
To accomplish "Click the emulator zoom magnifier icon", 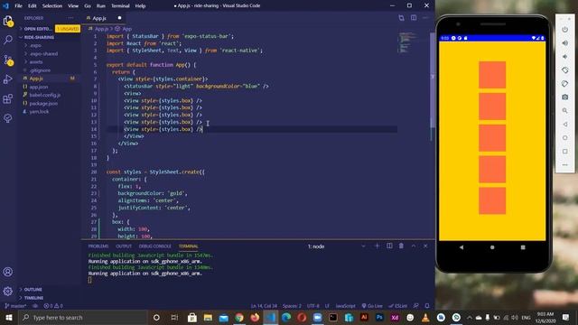I will coord(564,110).
